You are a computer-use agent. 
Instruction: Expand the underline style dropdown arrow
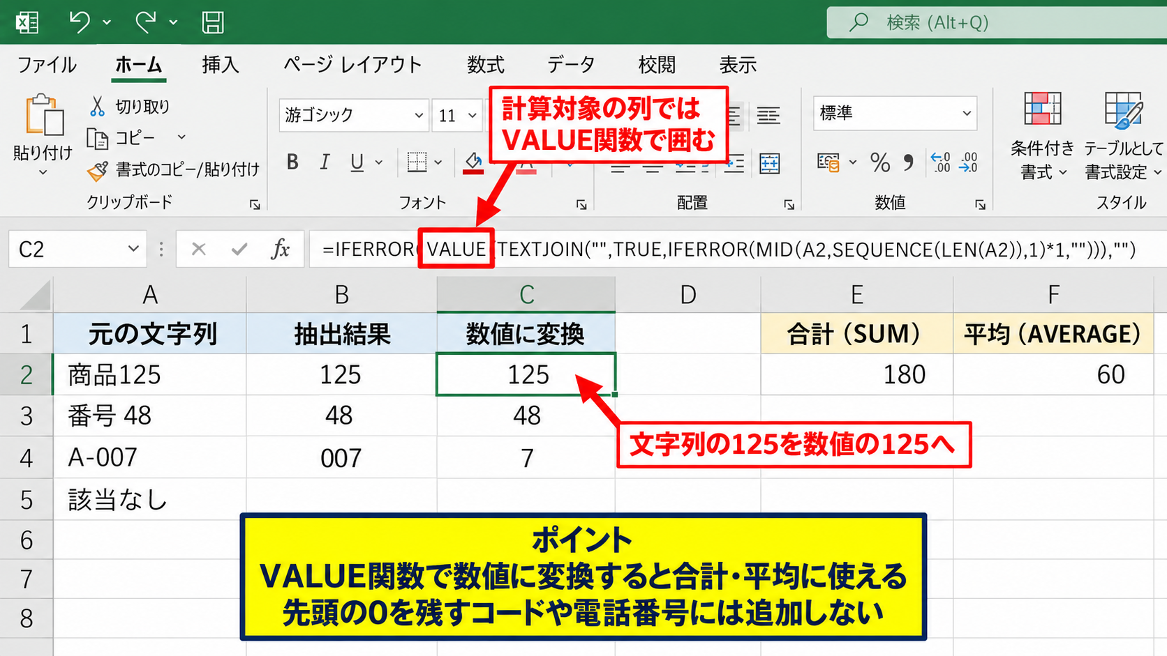[379, 162]
